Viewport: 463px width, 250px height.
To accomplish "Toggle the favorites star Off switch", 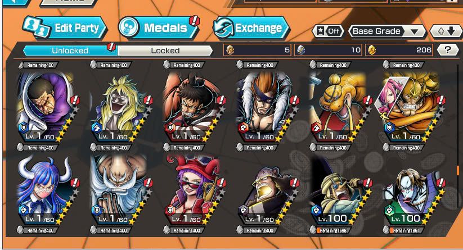I will [x=329, y=31].
